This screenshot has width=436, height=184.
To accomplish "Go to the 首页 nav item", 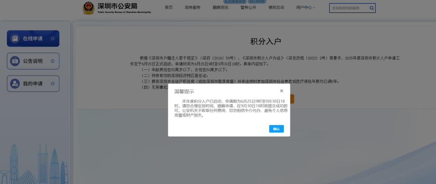I will 169,8.
